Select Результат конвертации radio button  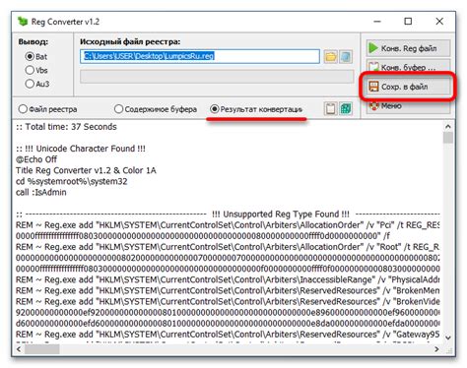(215, 109)
